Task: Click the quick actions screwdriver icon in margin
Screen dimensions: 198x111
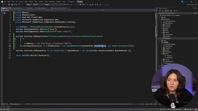Action: 5,13
